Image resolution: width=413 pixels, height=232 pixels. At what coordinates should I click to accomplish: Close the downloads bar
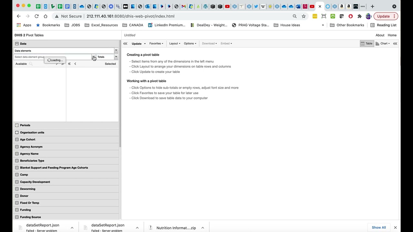click(395, 227)
